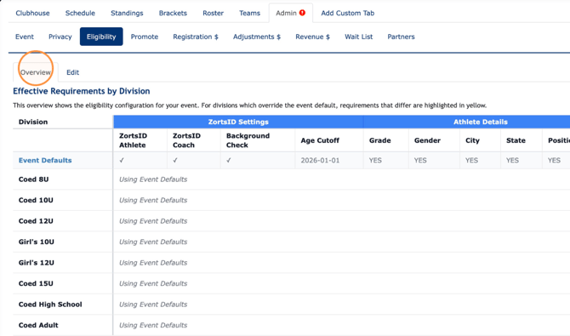Open the Brackets tab
Screen dimensions: 570x336
[173, 13]
